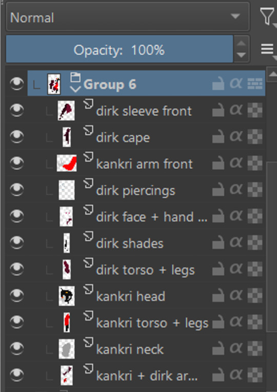
Task: Select the kankri torso + legs layer
Action: point(152,323)
